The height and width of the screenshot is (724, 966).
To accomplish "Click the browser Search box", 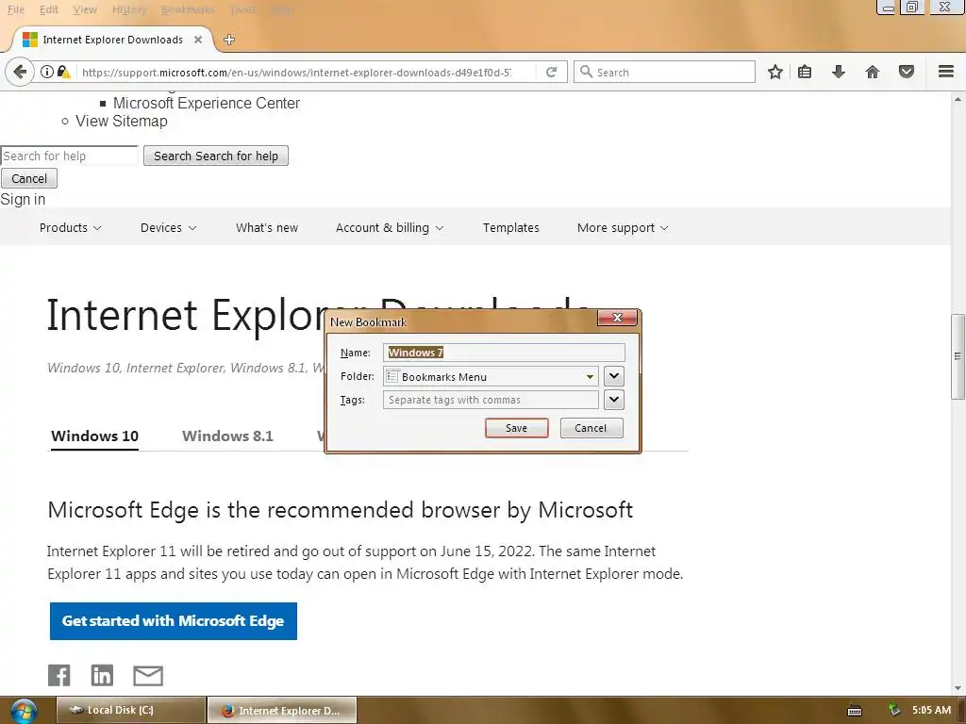I will pyautogui.click(x=664, y=72).
